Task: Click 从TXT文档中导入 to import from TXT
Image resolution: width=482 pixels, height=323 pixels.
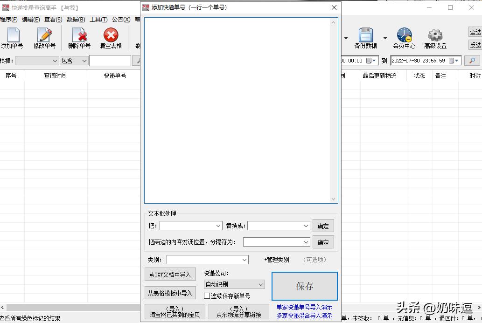Action: click(x=170, y=274)
